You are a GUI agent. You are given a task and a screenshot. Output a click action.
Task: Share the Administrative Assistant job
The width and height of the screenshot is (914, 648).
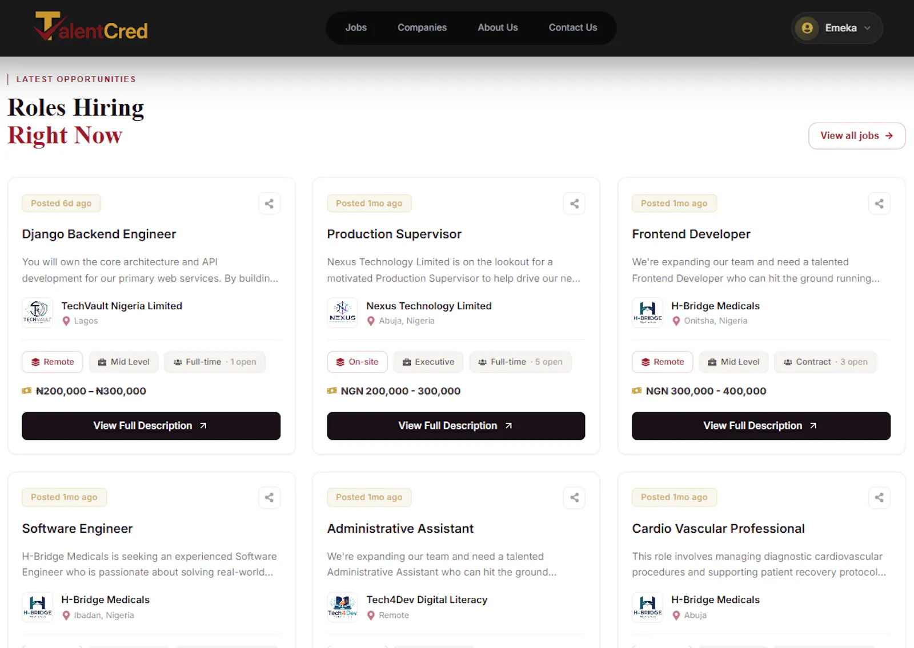tap(574, 497)
